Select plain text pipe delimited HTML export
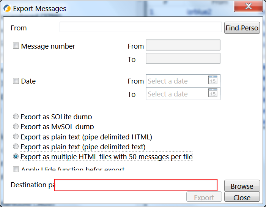266x207 pixels. tap(16, 136)
